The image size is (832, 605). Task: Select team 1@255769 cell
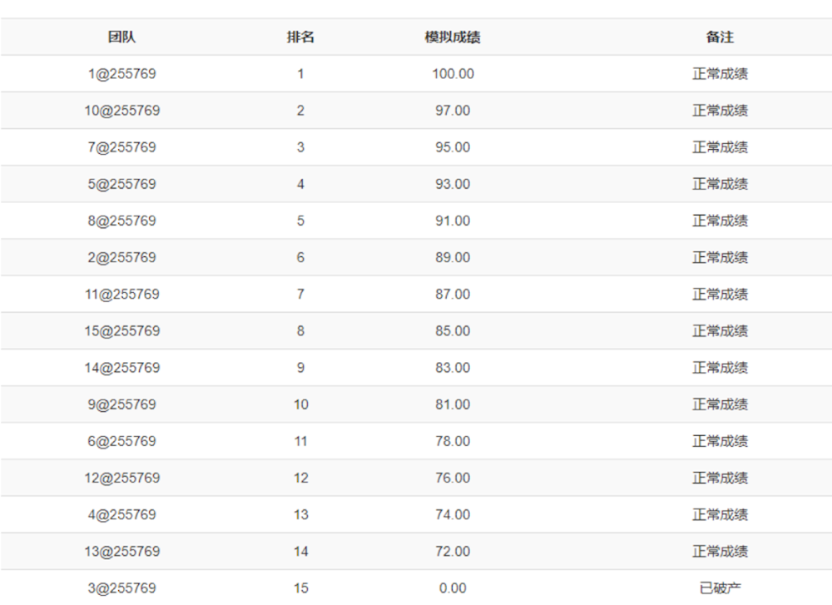click(x=121, y=74)
